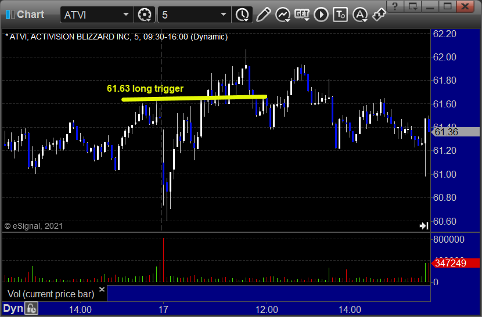Screen dimensions: 482x317
Task: Click the 62.00 price axis label
Action: (x=444, y=57)
